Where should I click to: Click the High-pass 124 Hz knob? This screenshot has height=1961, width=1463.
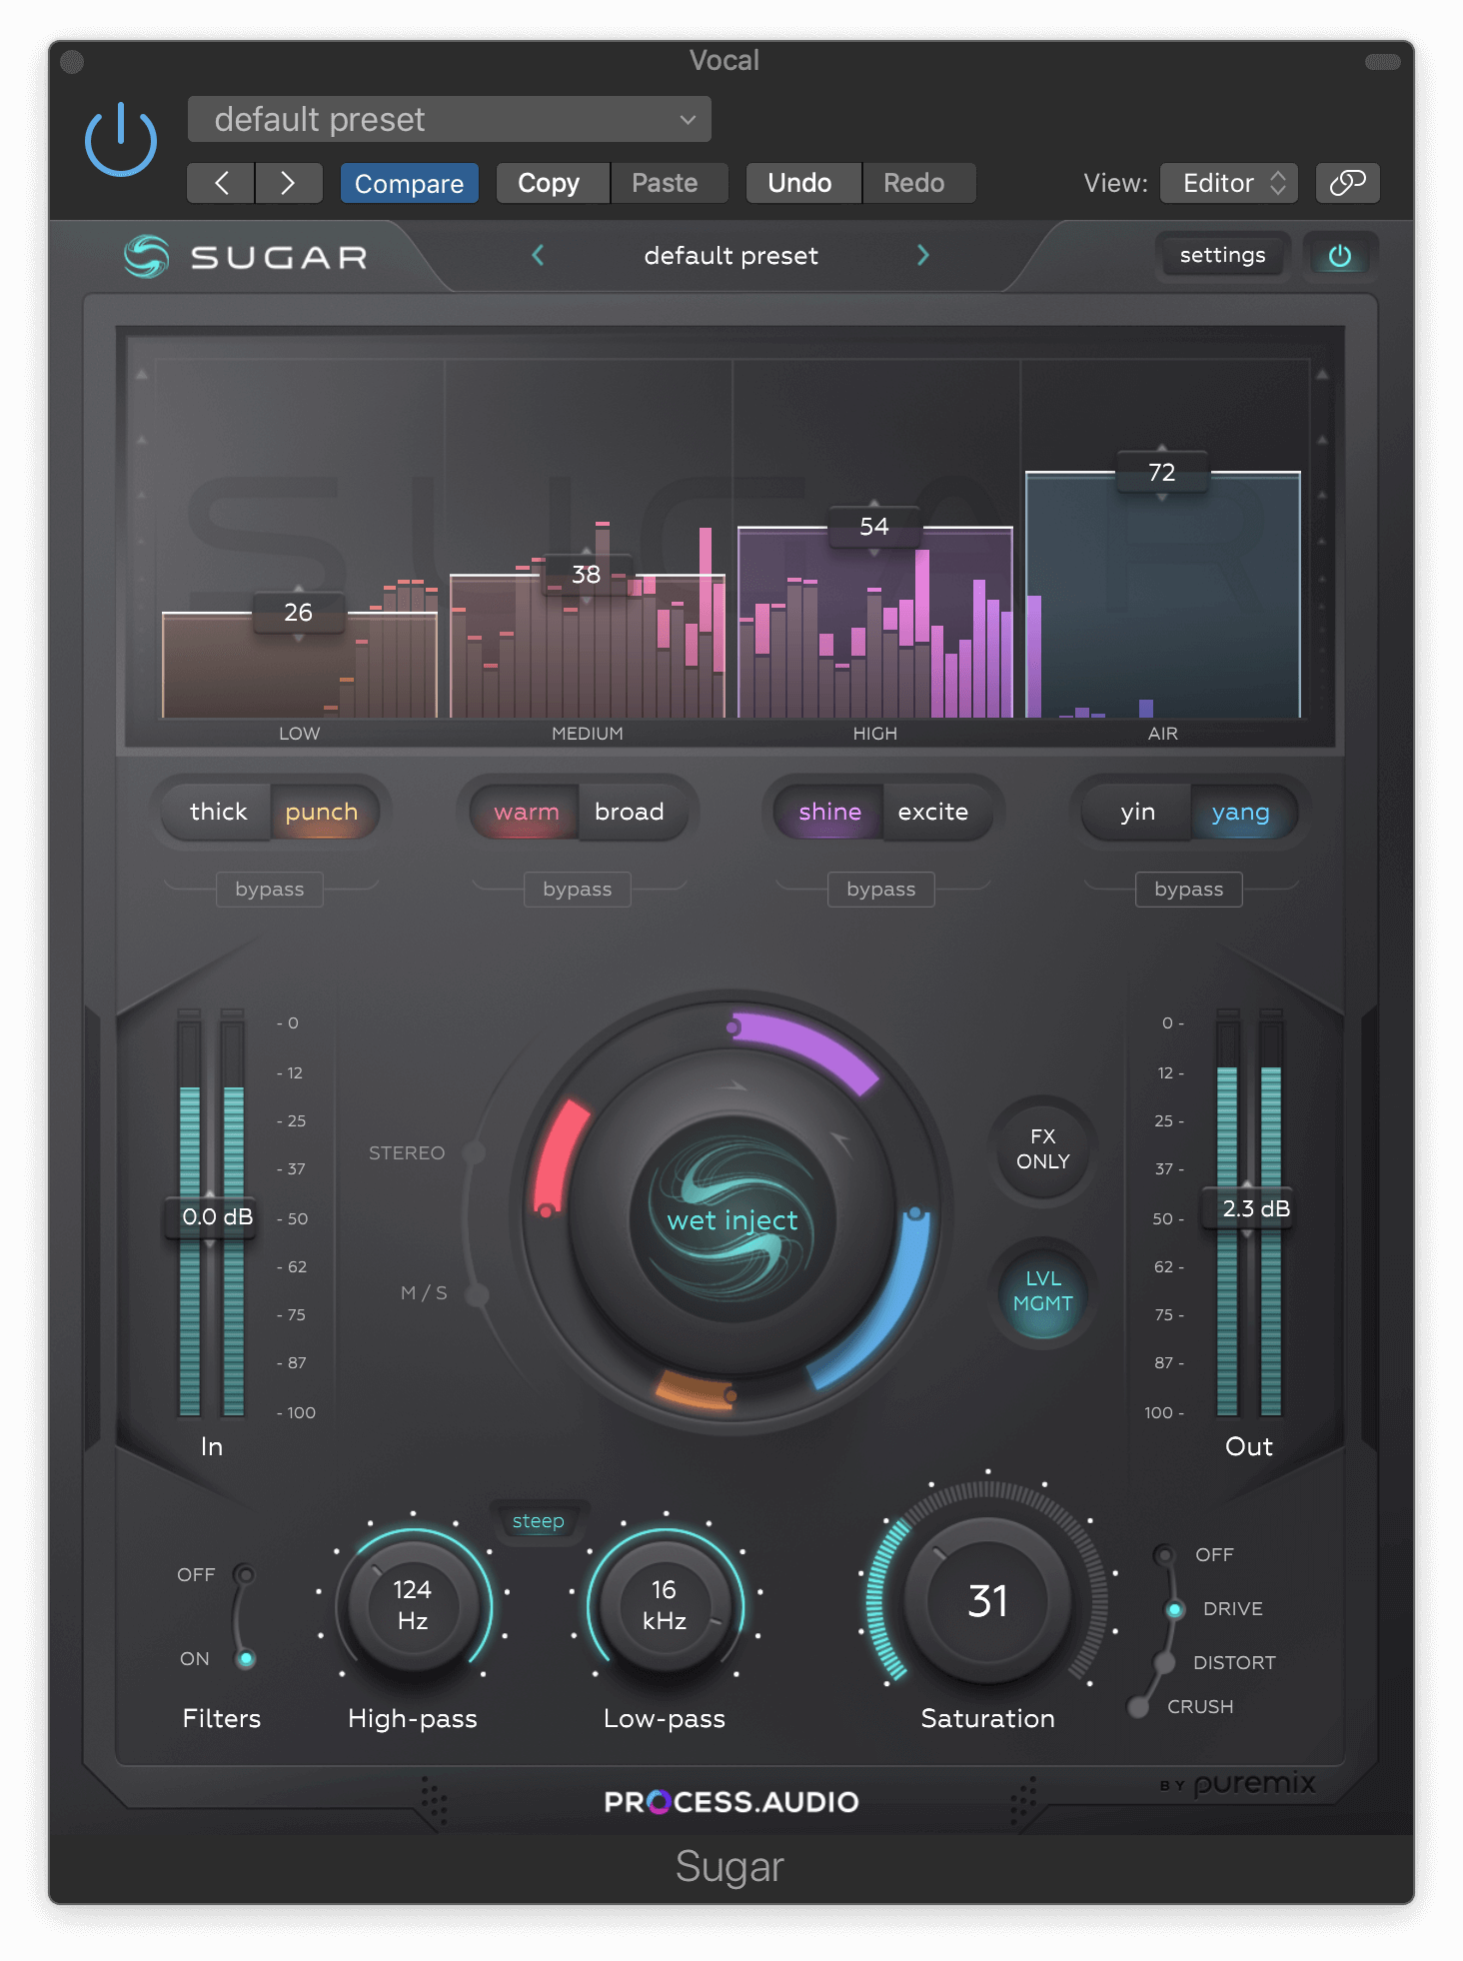413,1605
